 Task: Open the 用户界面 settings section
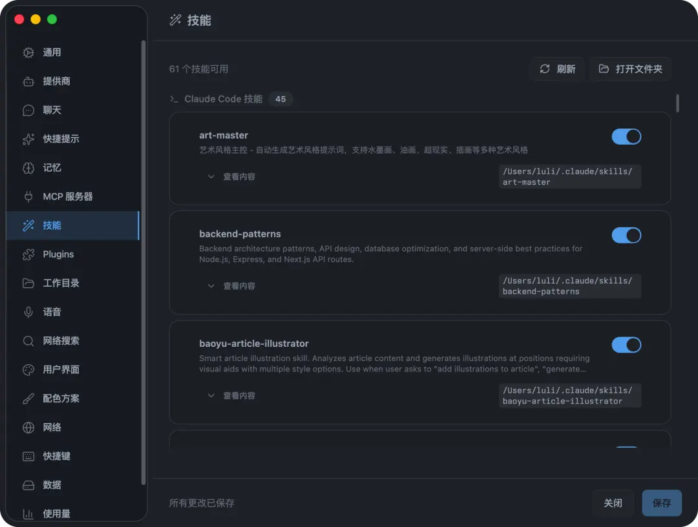(x=73, y=369)
